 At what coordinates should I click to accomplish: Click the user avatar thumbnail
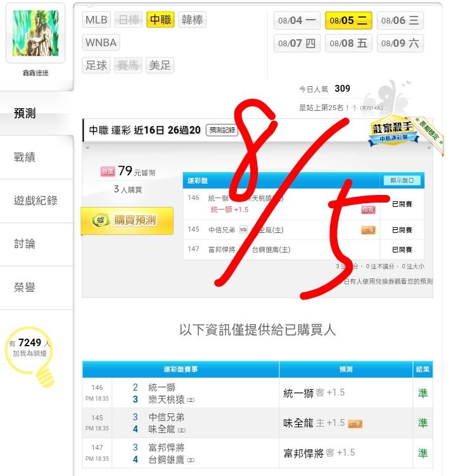point(35,33)
